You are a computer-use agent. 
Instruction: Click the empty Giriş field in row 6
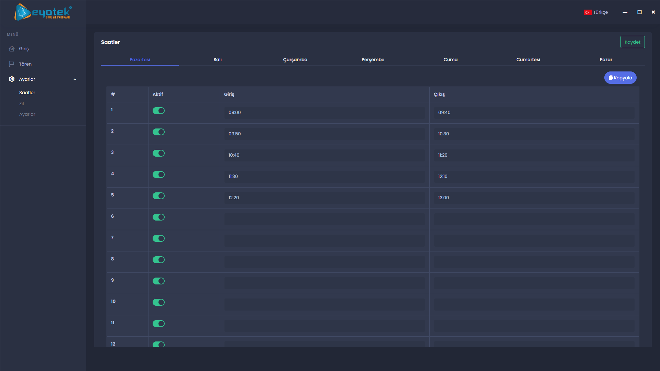tap(324, 219)
